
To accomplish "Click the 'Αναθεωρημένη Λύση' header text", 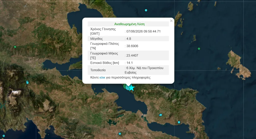I will pos(129,24).
